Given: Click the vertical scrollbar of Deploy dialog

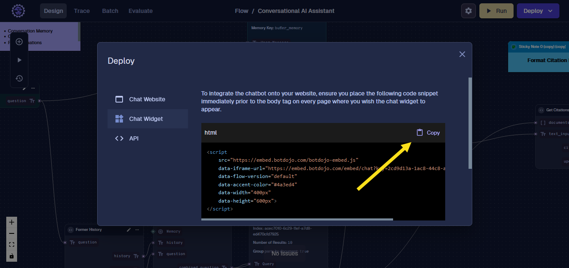Looking at the screenshot, I should point(470,123).
